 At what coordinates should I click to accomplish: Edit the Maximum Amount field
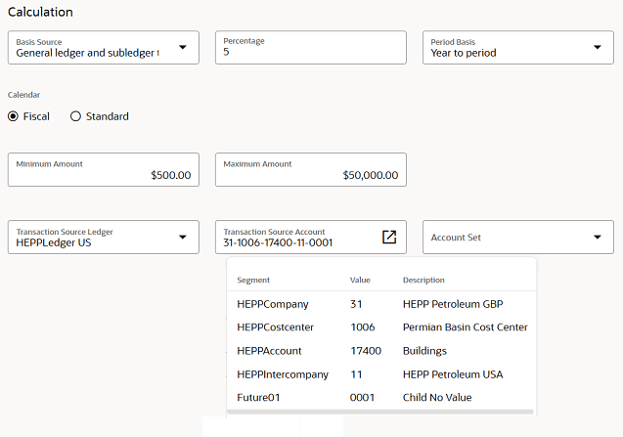310,170
